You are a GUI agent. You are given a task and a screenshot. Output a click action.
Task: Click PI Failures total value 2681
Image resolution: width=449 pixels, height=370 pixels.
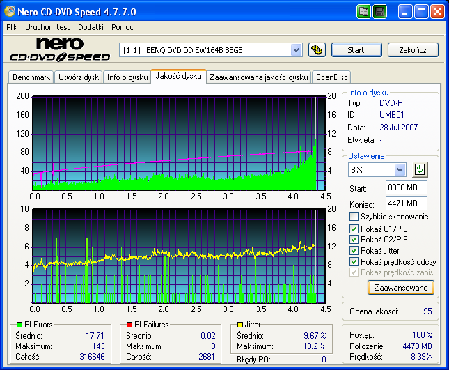tap(207, 357)
